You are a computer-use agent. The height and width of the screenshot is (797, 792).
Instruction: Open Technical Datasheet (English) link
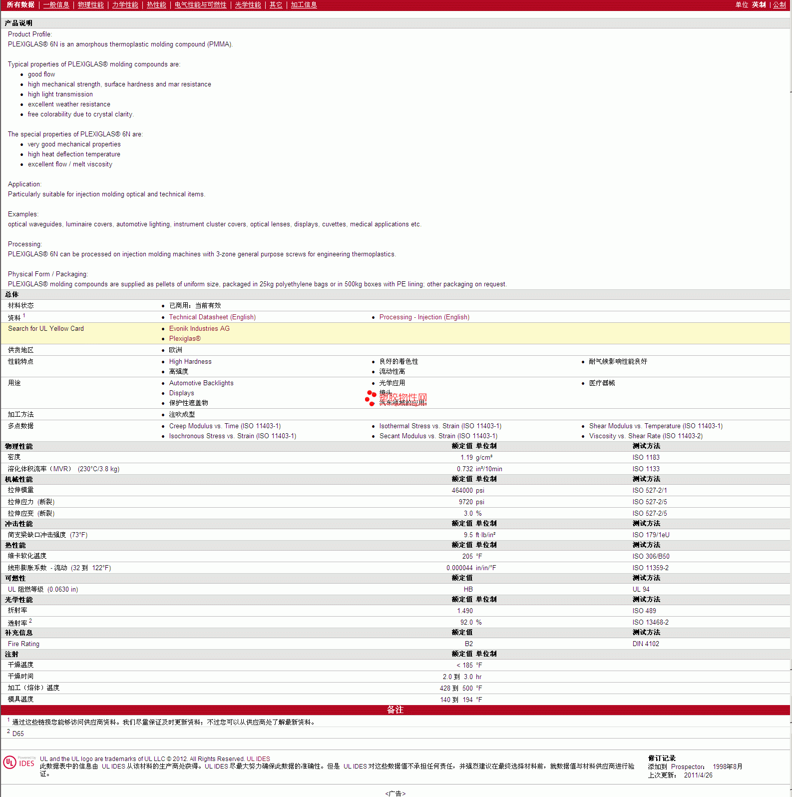pyautogui.click(x=212, y=317)
